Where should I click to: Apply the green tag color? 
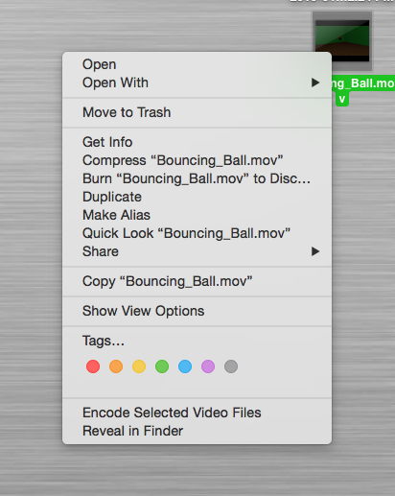[x=162, y=366]
